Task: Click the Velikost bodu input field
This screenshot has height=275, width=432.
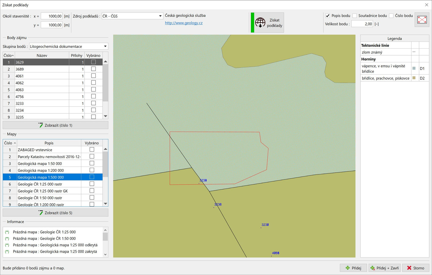Action: pyautogui.click(x=362, y=24)
